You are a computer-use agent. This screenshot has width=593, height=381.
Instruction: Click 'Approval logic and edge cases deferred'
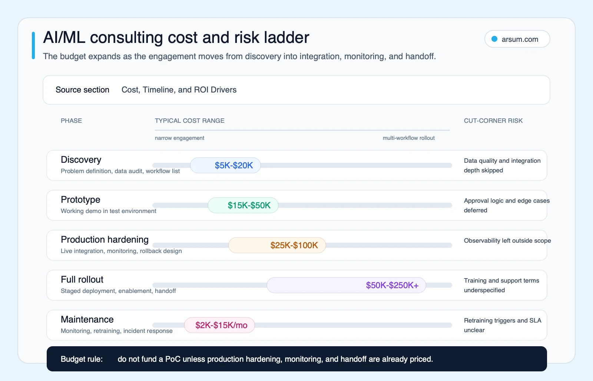pyautogui.click(x=507, y=205)
